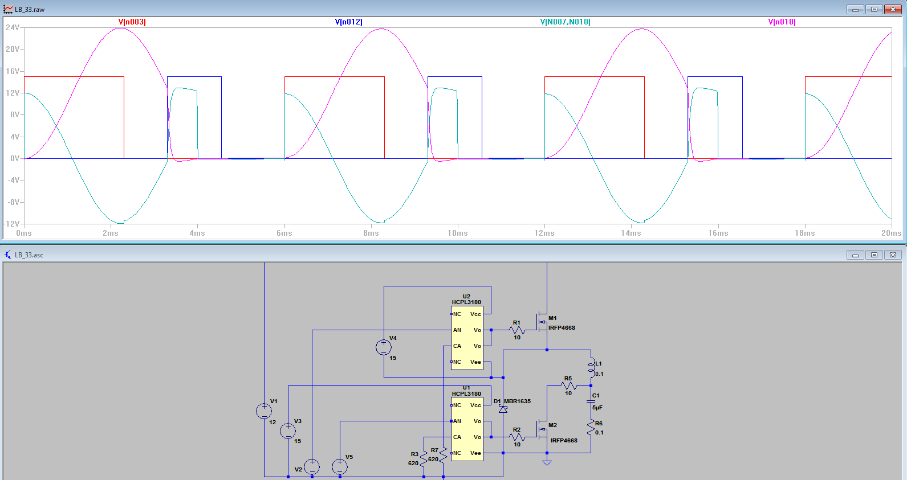Click voltage source V3 in schematic
Screen dimensions: 907x480
[288, 431]
